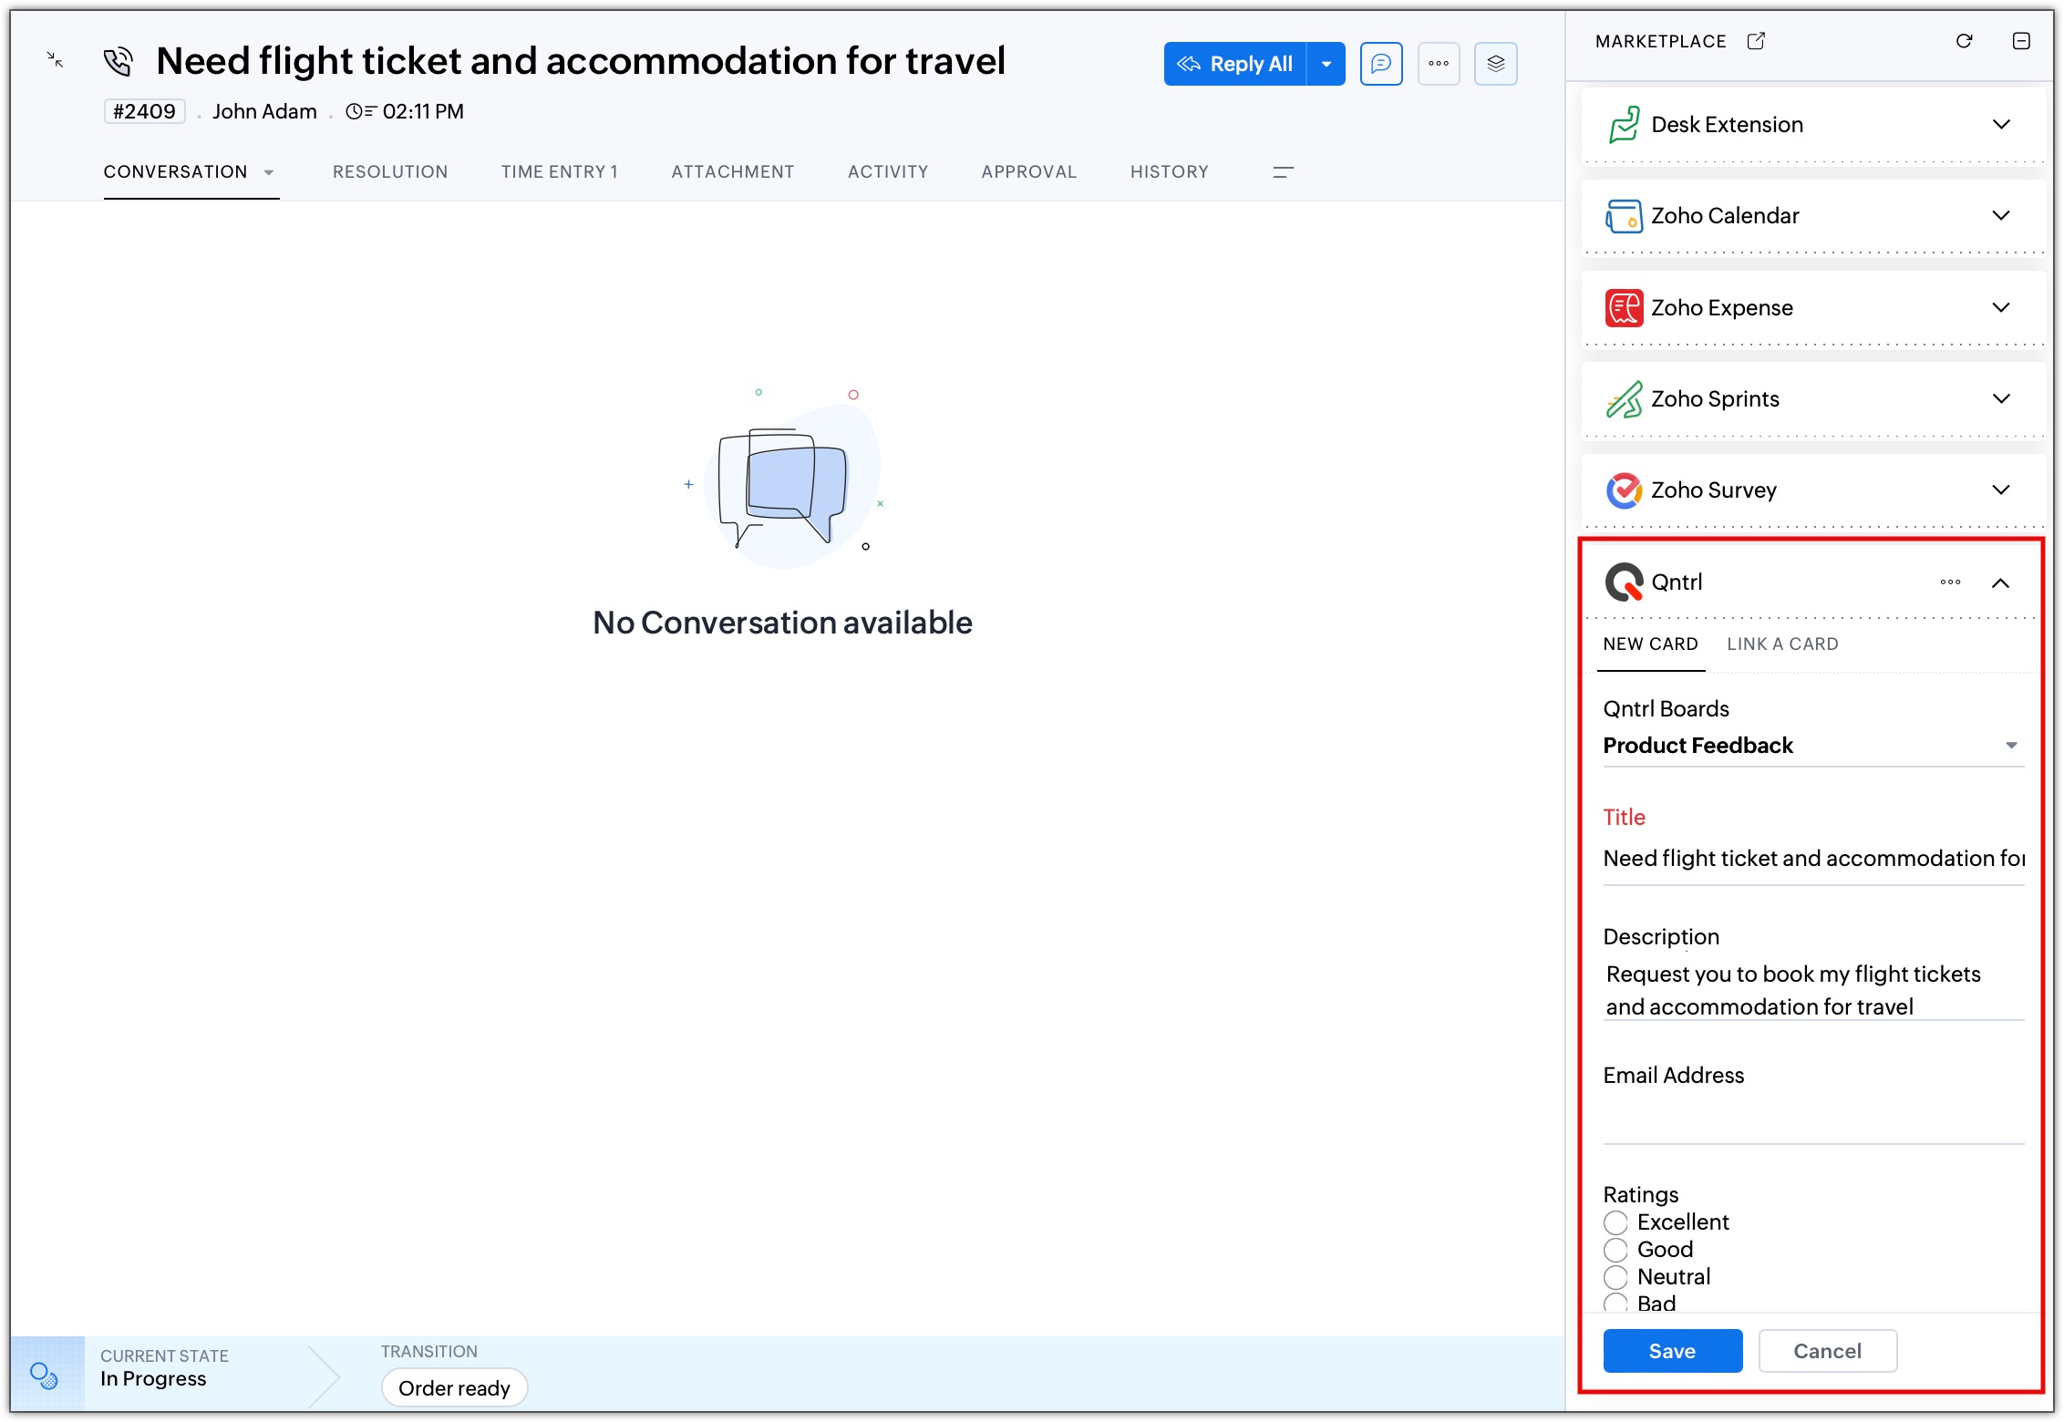
Task: Click the collapse ticket view arrows icon
Action: 56,60
